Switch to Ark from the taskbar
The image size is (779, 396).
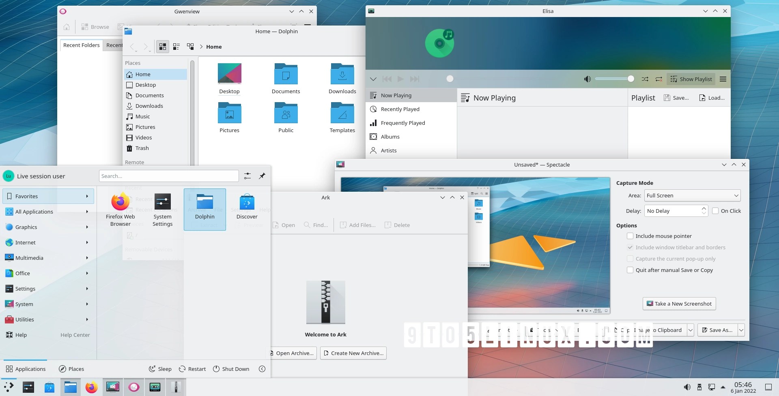pos(176,387)
